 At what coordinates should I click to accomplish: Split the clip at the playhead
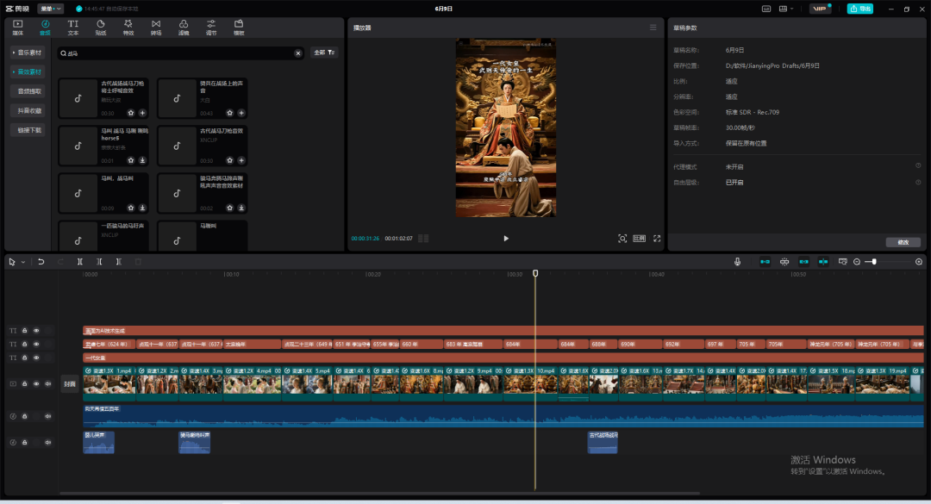pos(80,262)
